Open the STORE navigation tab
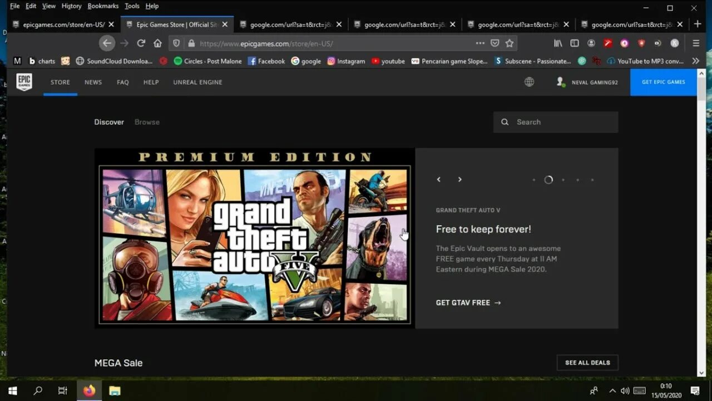Screen dimensions: 712x401 click(60, 82)
